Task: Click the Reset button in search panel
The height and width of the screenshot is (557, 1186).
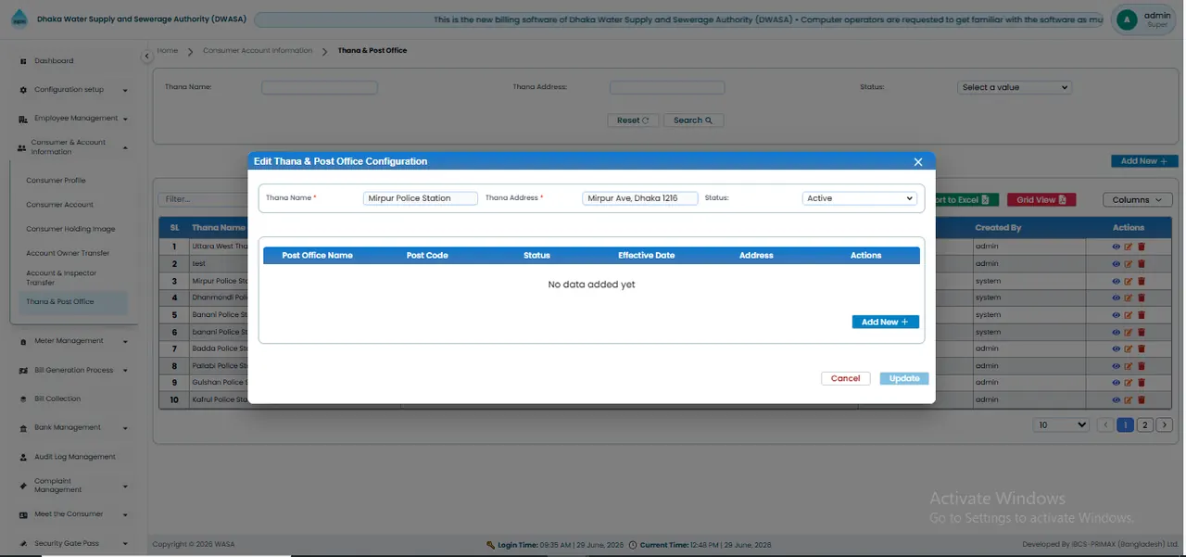Action: [634, 120]
